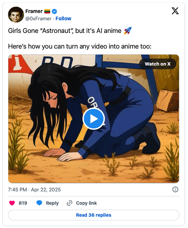Click the rocket emoji in tweet
The image size is (188, 228).
[128, 31]
